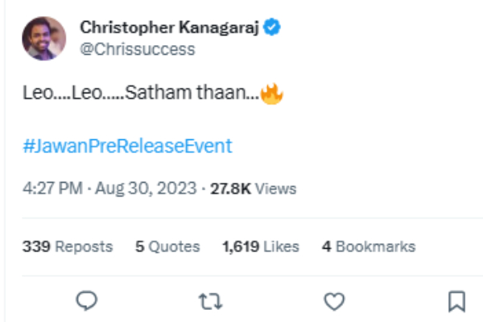Click the 'Satham thaan' tweet text

pos(212,95)
